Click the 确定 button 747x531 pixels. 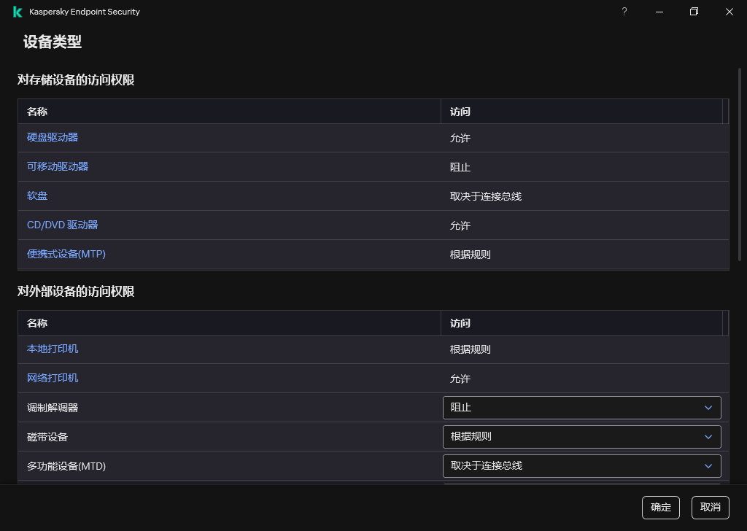[x=660, y=508]
